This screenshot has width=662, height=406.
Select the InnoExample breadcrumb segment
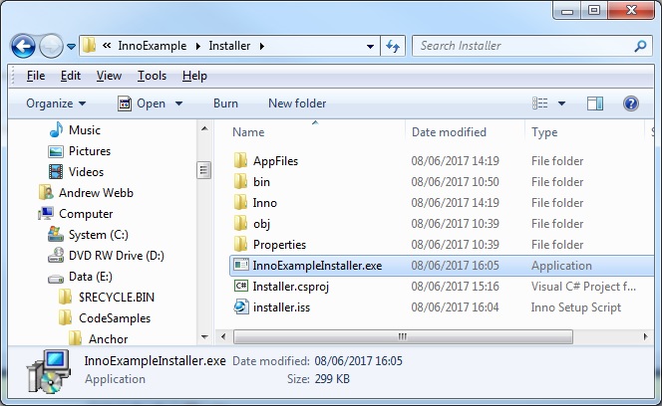point(152,46)
